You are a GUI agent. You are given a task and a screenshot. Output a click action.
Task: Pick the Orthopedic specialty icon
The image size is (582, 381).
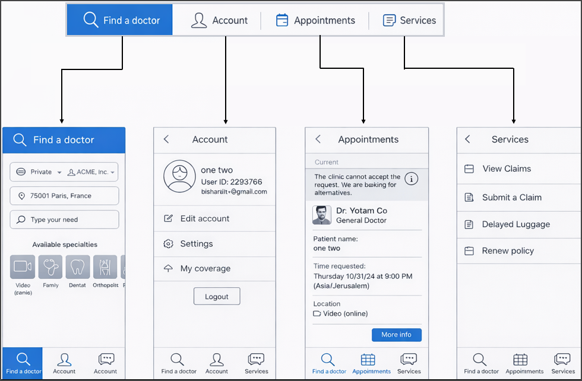(105, 267)
